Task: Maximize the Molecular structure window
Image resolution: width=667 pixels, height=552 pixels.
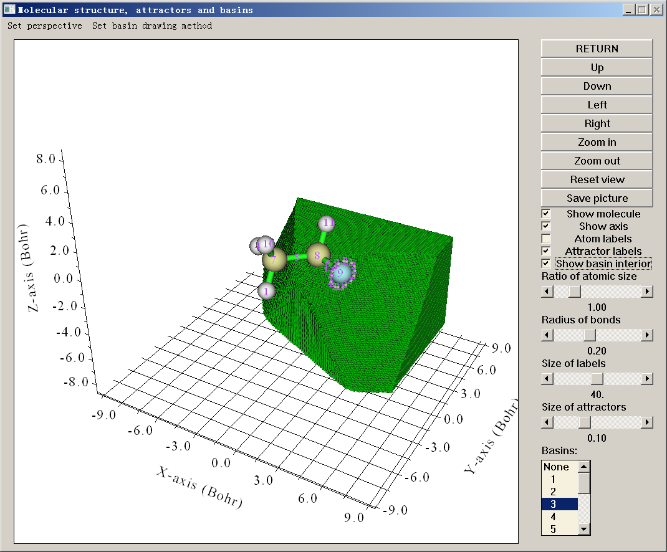Action: (642, 10)
